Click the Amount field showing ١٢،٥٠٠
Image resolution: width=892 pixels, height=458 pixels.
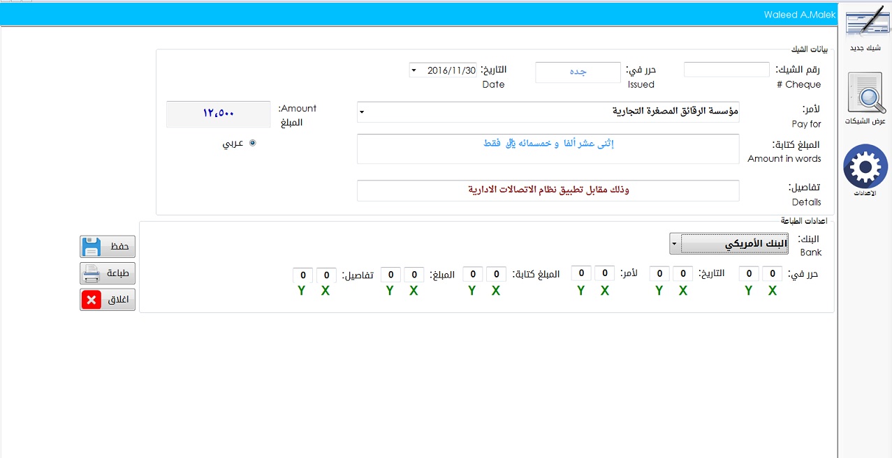pos(218,114)
